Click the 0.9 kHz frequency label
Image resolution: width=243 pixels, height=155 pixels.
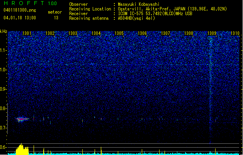[x=3, y=89]
